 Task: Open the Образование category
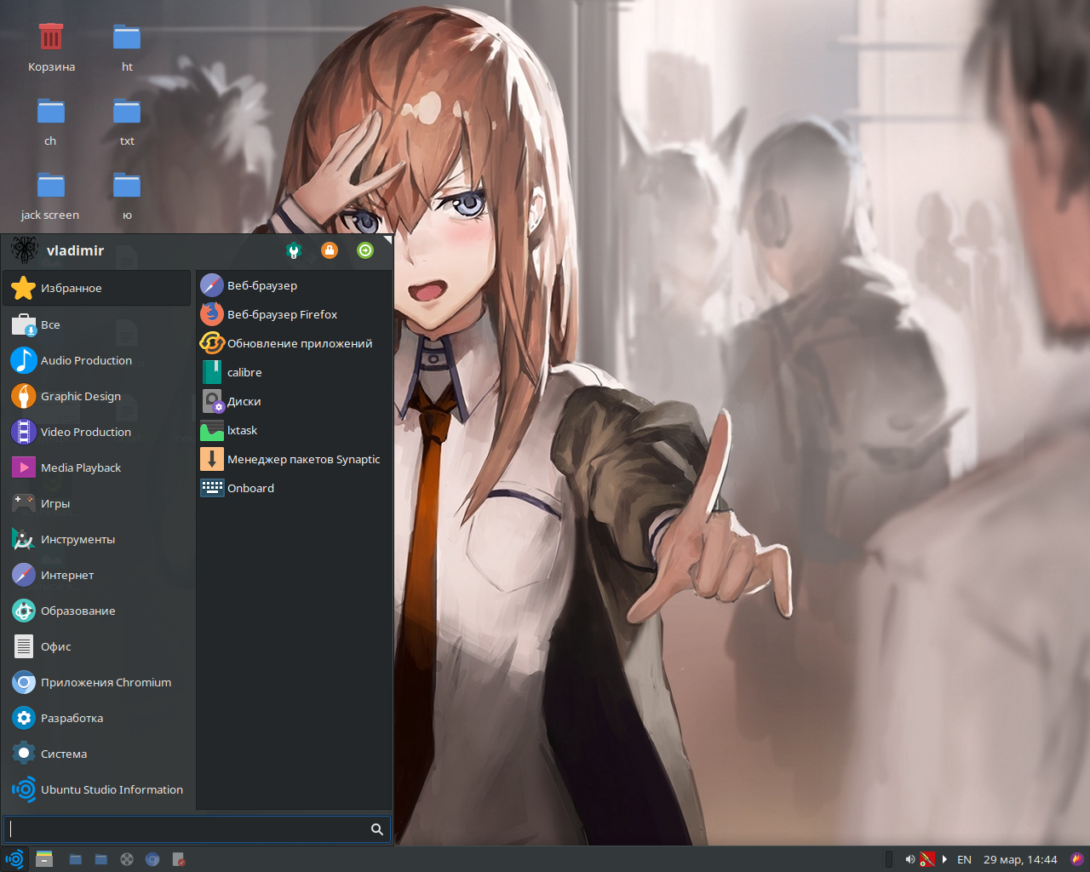click(96, 611)
